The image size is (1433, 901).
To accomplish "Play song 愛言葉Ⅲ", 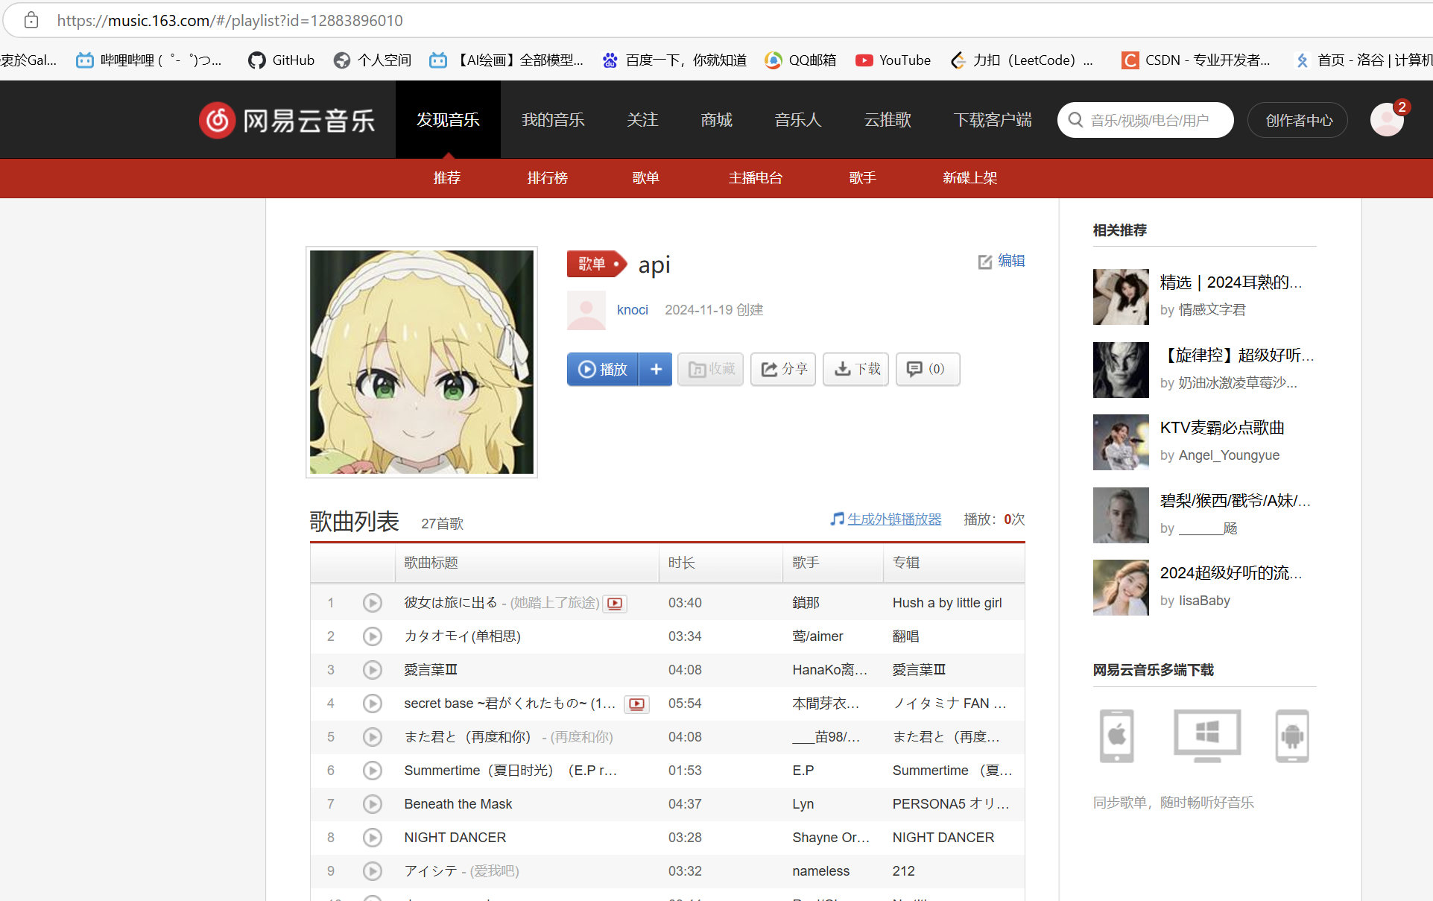I will (x=373, y=670).
